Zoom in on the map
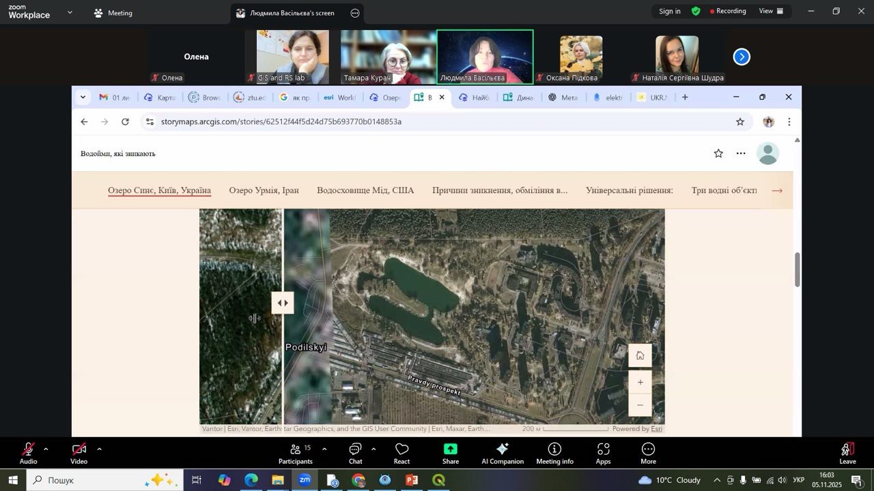This screenshot has width=874, height=491. 640,382
